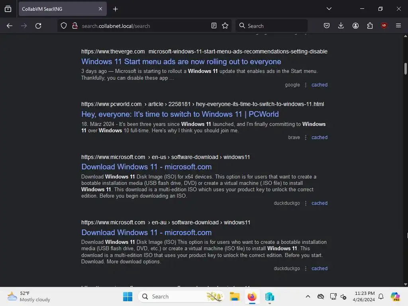The width and height of the screenshot is (408, 306).
Task: Click 'duckduckgo' label under en-au result
Action: [x=287, y=269]
